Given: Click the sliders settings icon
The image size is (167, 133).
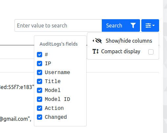Looking at the screenshot, I should pos(148,25).
